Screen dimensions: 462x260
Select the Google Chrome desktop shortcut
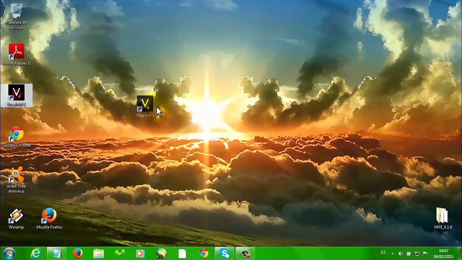pos(16,137)
